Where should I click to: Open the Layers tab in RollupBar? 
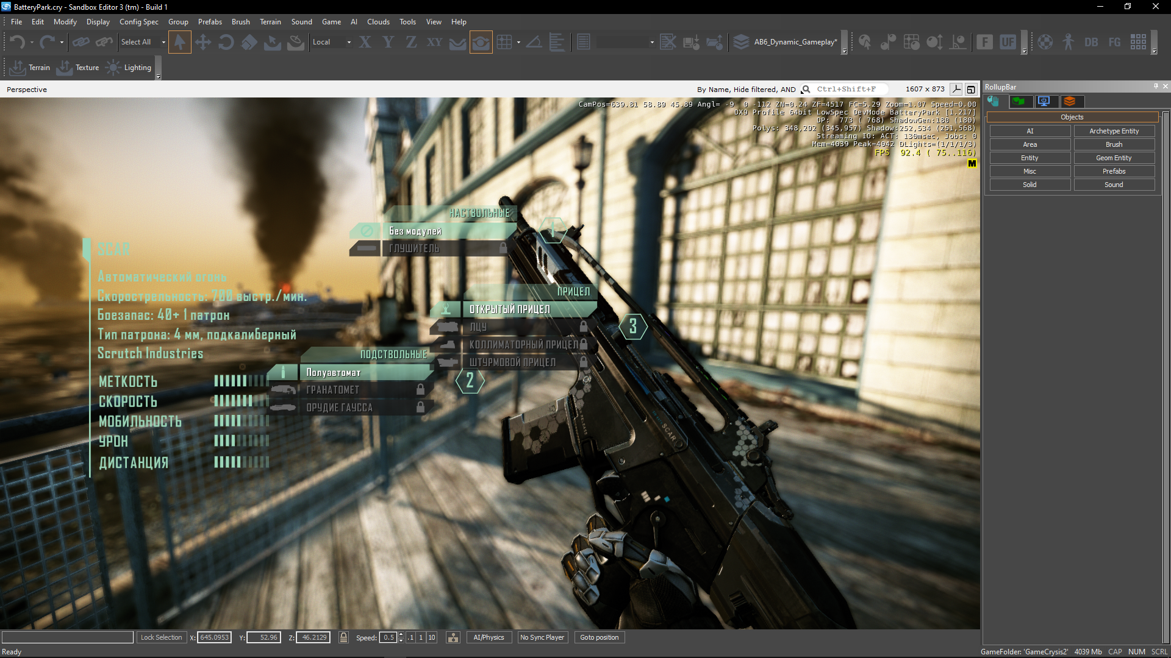(1070, 101)
